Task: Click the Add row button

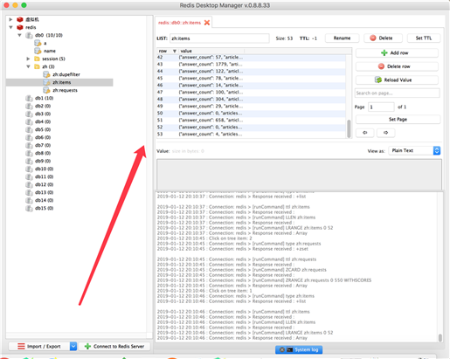Action: [397, 53]
